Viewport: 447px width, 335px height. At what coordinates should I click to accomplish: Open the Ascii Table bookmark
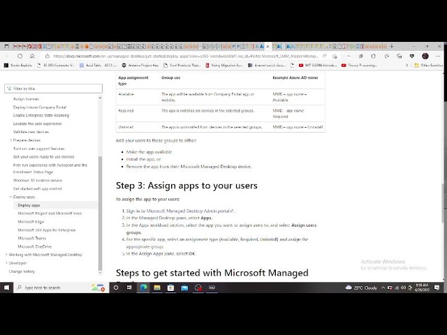(x=98, y=65)
